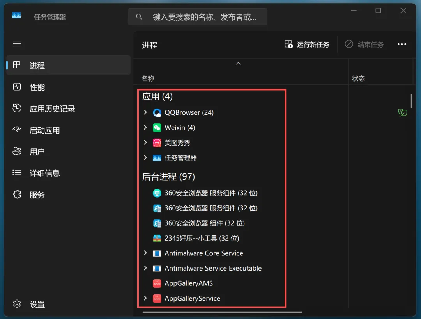Select the Weixin (4) process name
Viewport: 421px width, 319px height.
180,128
